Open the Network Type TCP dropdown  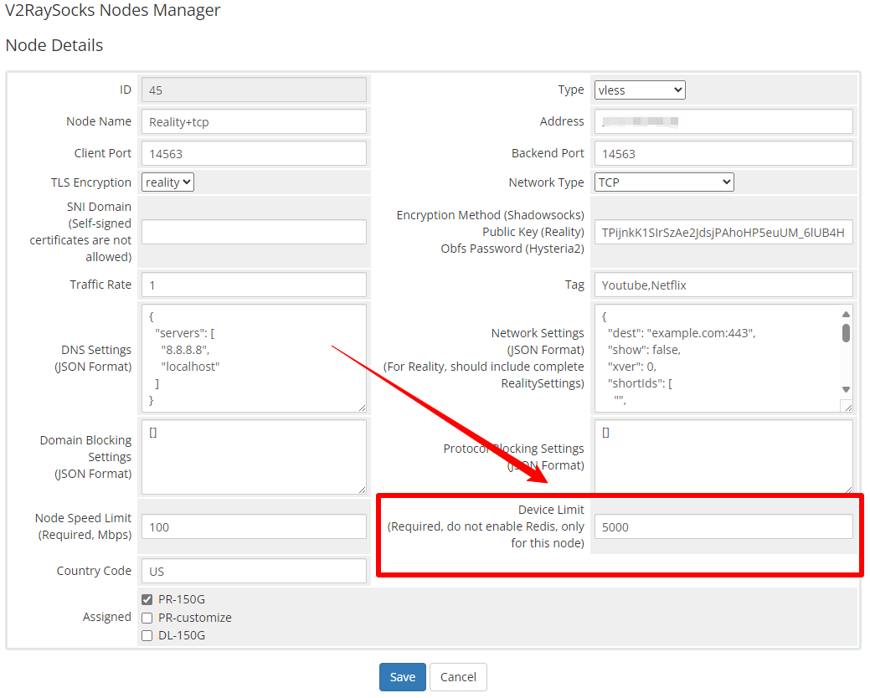(664, 182)
